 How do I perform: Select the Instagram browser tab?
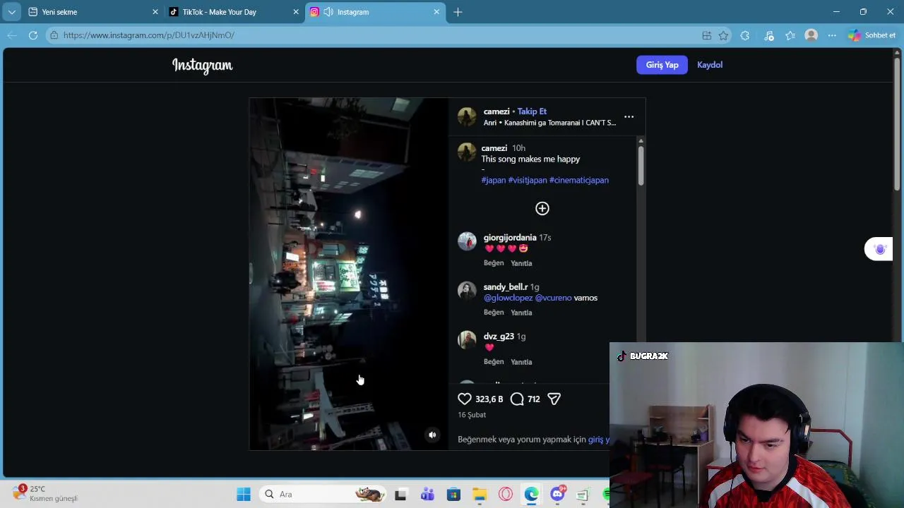(374, 12)
